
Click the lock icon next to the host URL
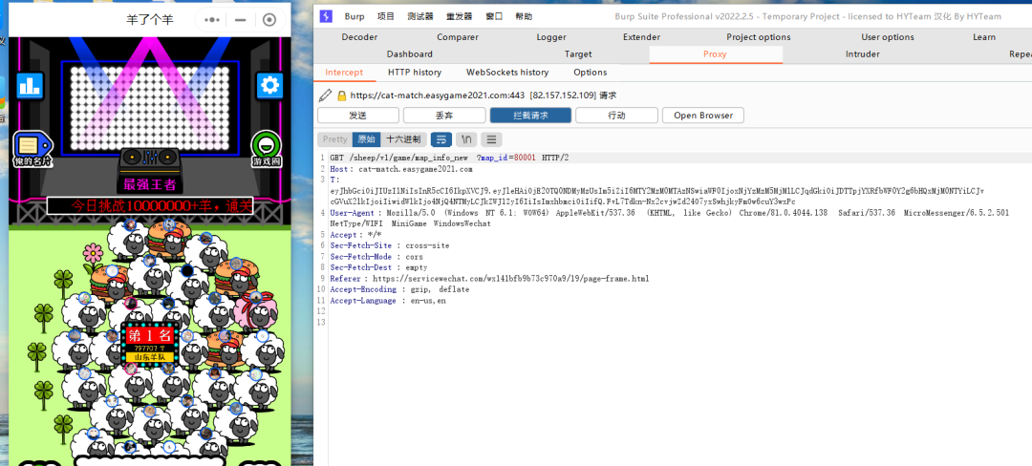[341, 95]
